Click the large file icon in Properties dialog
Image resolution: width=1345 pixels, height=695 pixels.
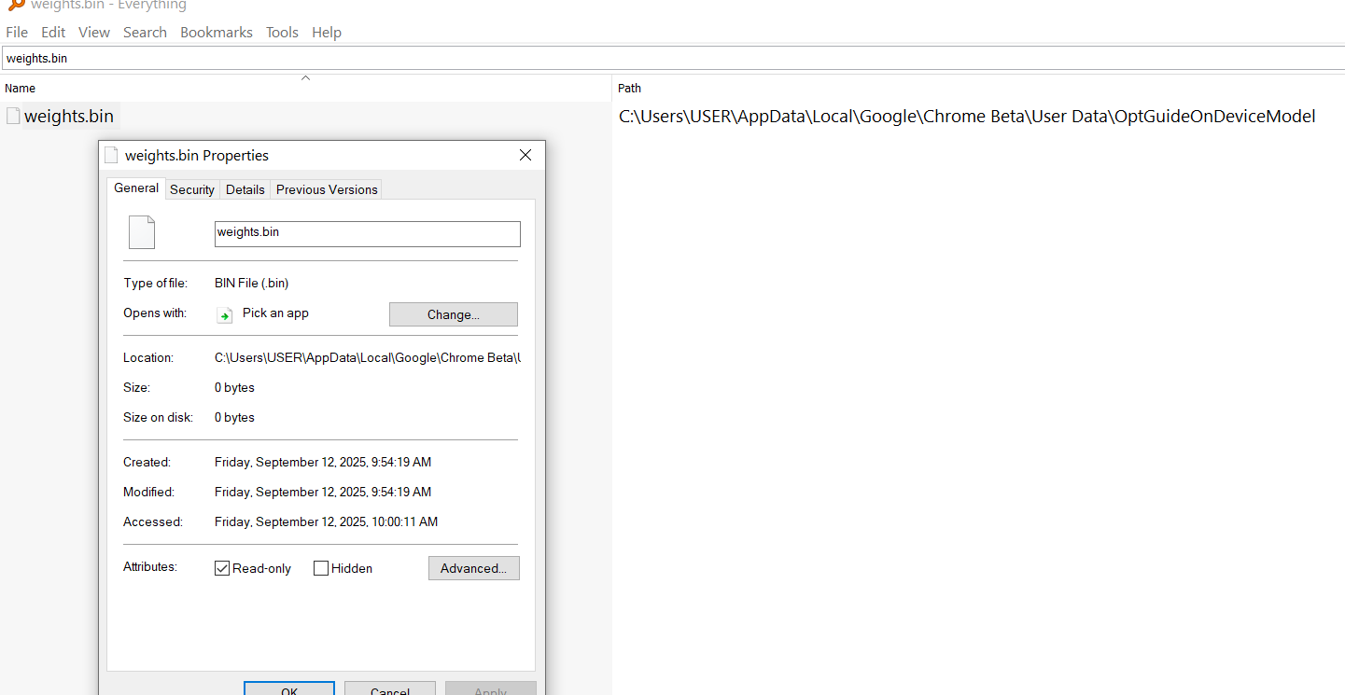pyautogui.click(x=141, y=232)
